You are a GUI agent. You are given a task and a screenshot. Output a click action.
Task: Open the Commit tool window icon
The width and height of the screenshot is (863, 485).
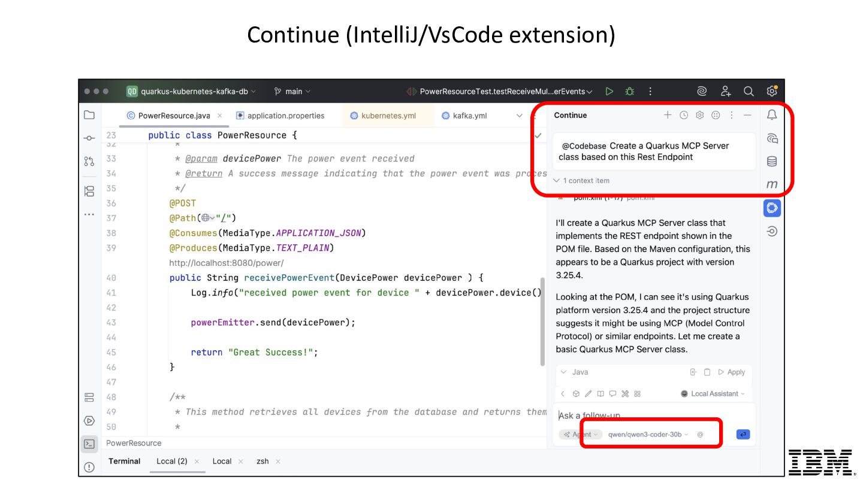point(89,138)
